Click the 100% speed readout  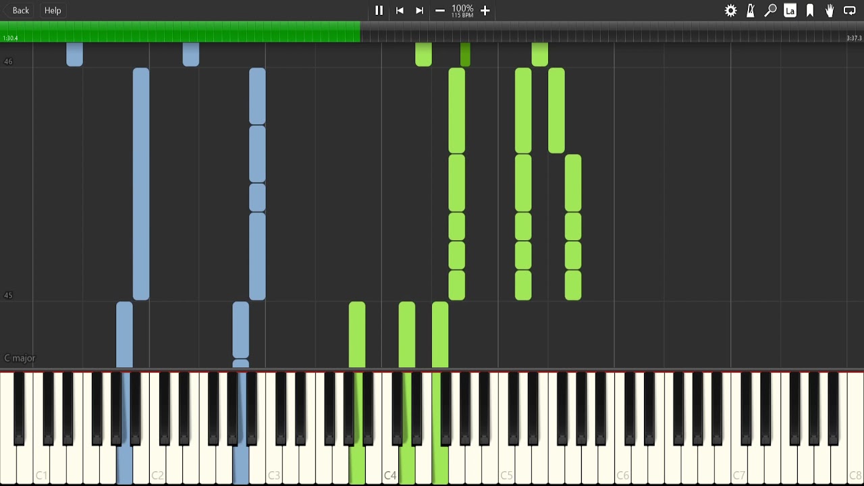click(x=462, y=8)
